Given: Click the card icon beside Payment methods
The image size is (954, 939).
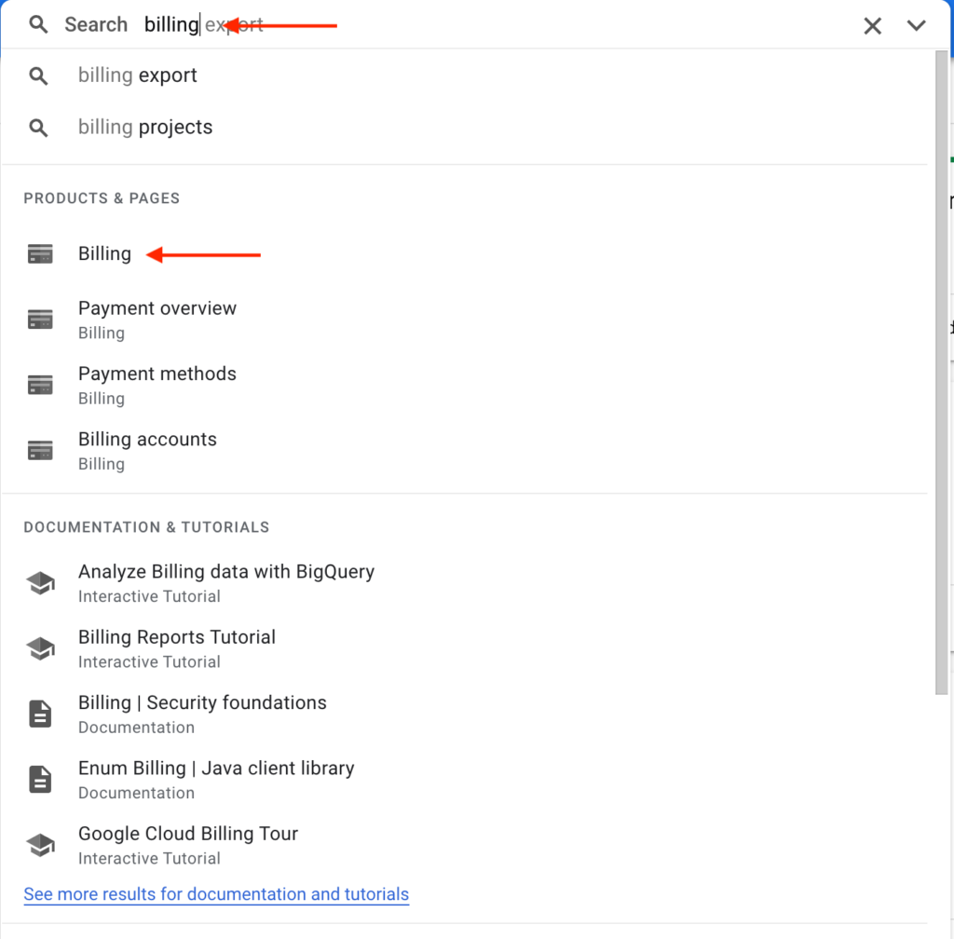Looking at the screenshot, I should pyautogui.click(x=40, y=385).
